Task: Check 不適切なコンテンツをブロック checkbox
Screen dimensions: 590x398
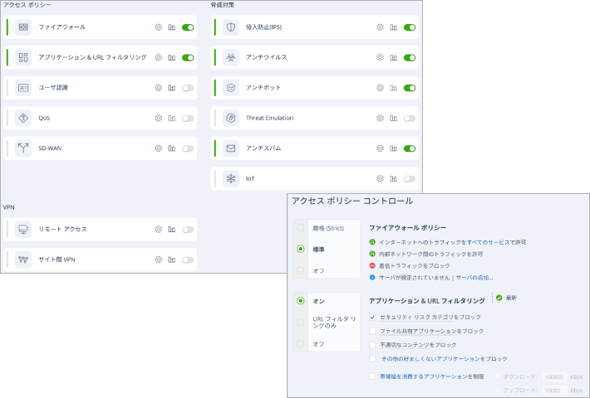Action: (372, 345)
